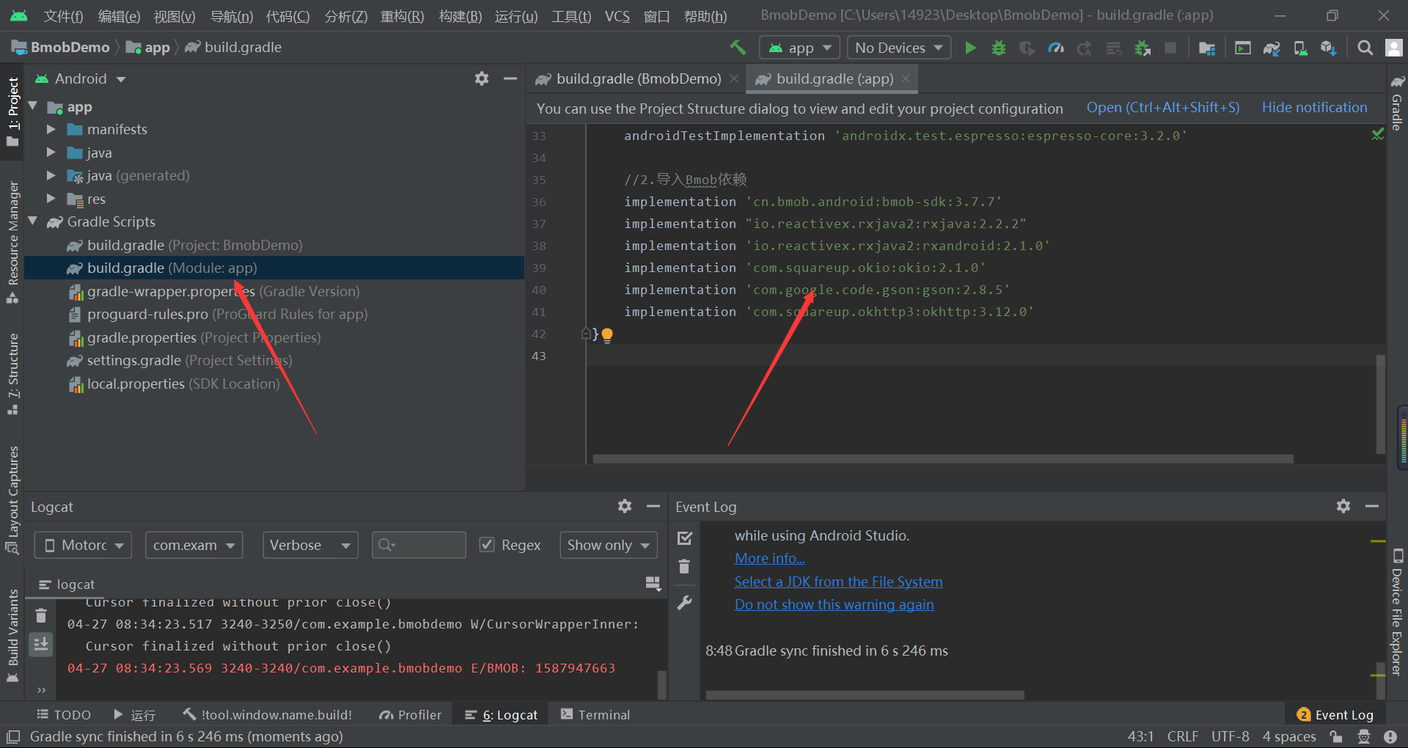Sync project with Gradle files icon
Image resolution: width=1408 pixels, height=748 pixels.
(x=1271, y=47)
